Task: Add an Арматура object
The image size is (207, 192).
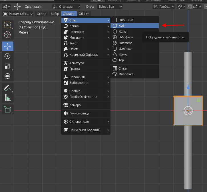Action: click(x=86, y=63)
